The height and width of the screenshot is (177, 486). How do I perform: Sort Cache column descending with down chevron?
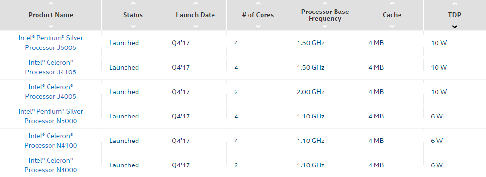(x=392, y=26)
